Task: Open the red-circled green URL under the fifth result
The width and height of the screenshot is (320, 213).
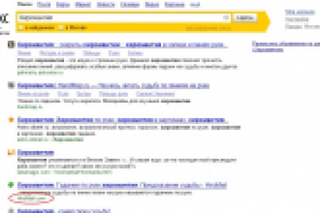Action: 32,198
